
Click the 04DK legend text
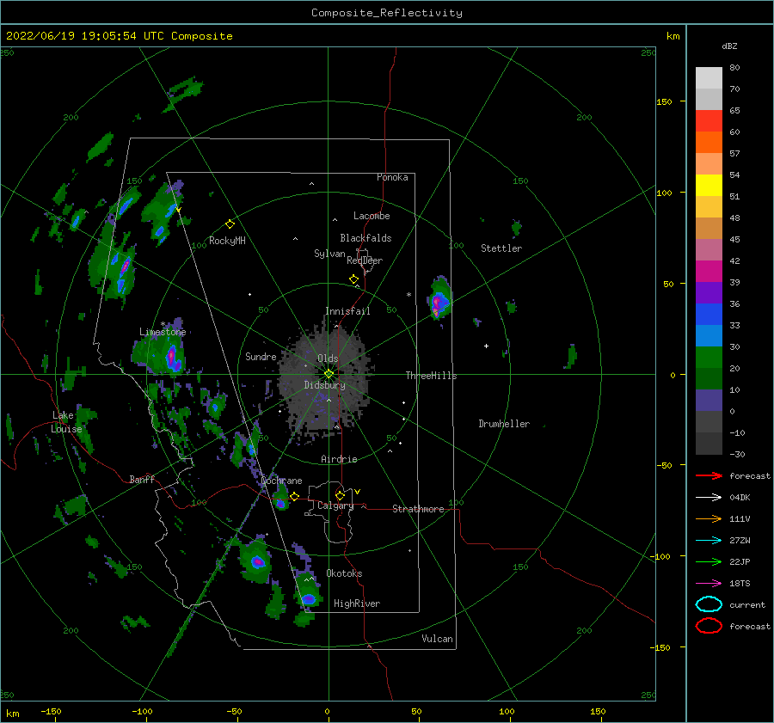pyautogui.click(x=740, y=497)
